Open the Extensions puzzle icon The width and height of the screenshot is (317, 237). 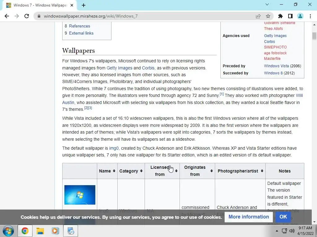(280, 16)
